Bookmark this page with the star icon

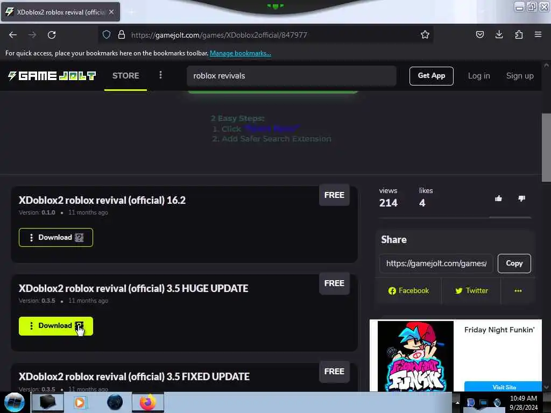click(x=425, y=34)
